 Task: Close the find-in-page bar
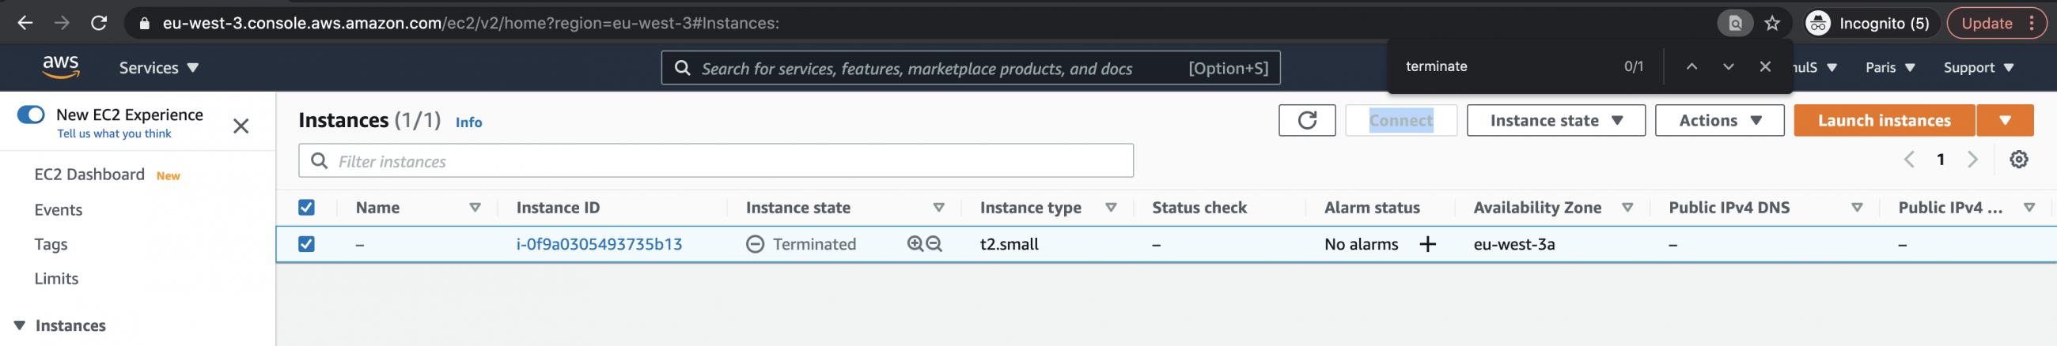click(1765, 67)
